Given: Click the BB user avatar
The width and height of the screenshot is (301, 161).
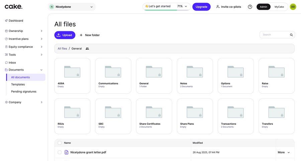Looking at the screenshot, I should click(293, 7).
